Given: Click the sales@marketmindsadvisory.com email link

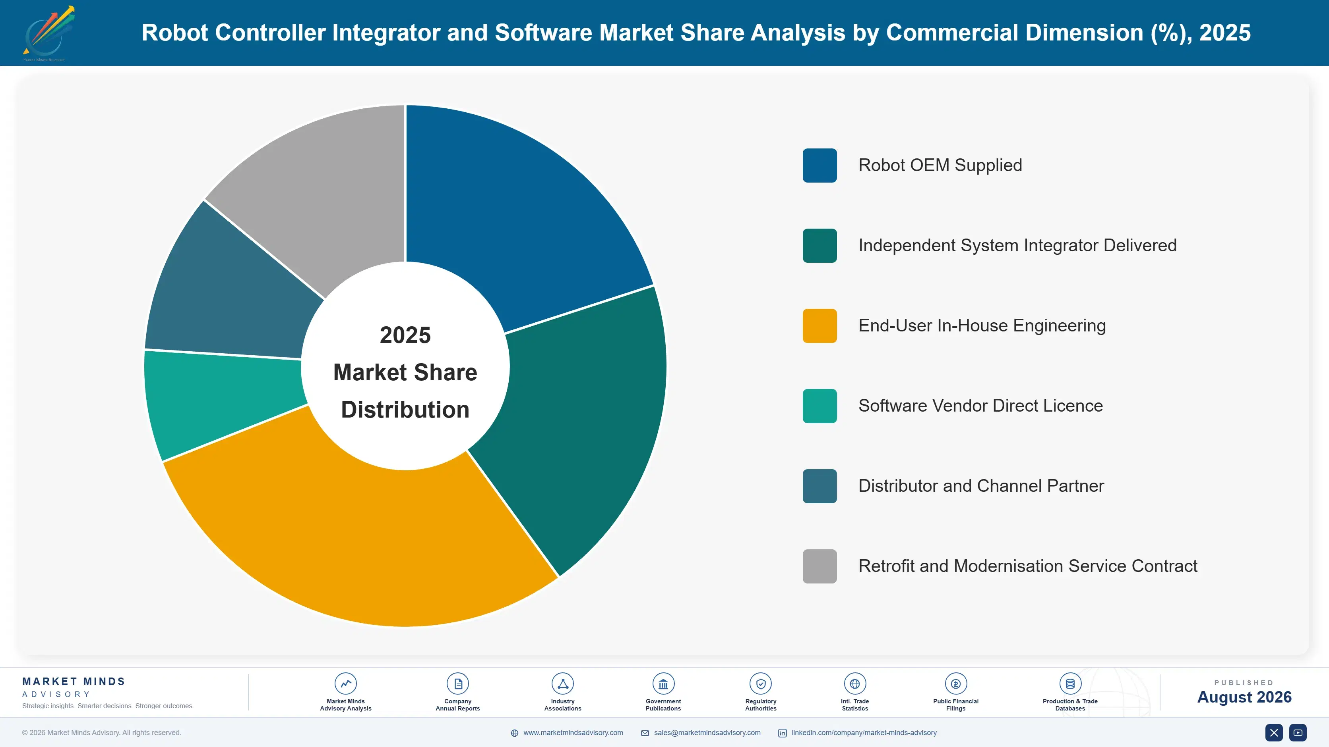Looking at the screenshot, I should [707, 733].
